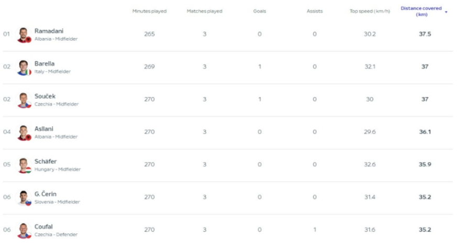Open Barella player name link
Image resolution: width=461 pixels, height=244 pixels.
tap(45, 63)
